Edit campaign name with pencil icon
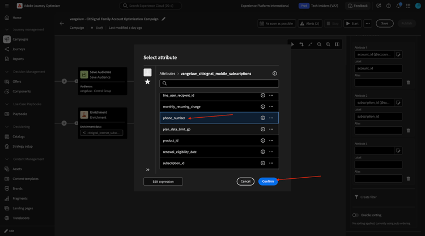Screen dimensions: 425x236 (163, 19)
